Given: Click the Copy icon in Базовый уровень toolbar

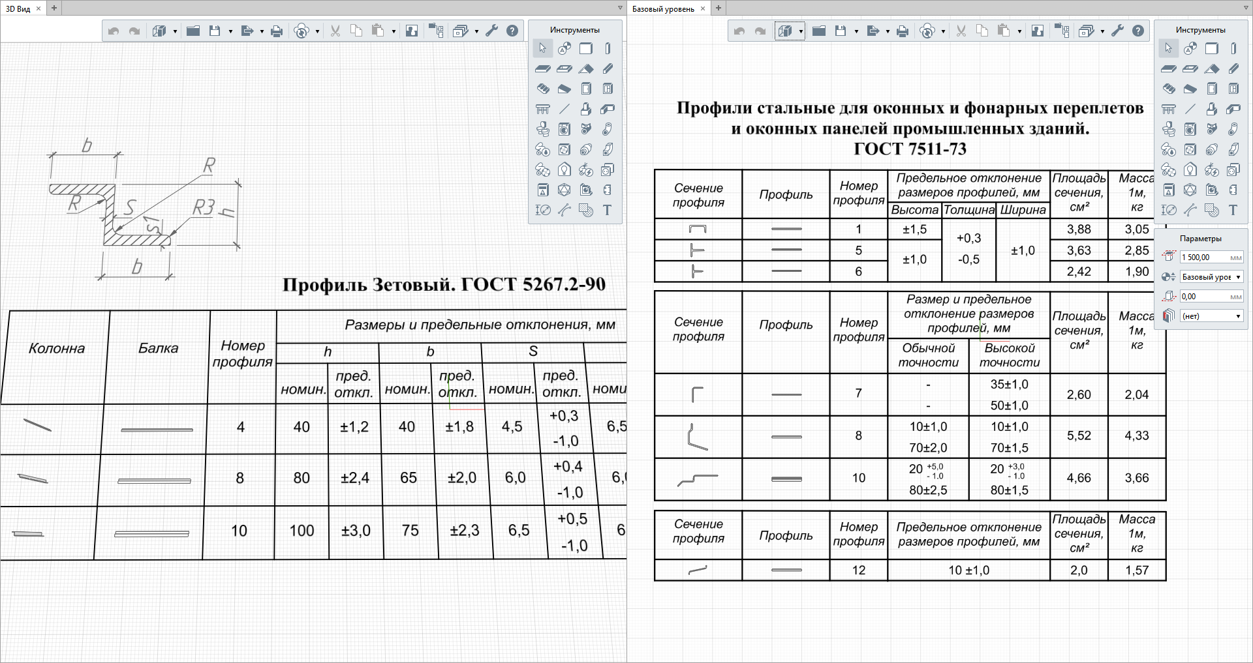Looking at the screenshot, I should (x=982, y=31).
